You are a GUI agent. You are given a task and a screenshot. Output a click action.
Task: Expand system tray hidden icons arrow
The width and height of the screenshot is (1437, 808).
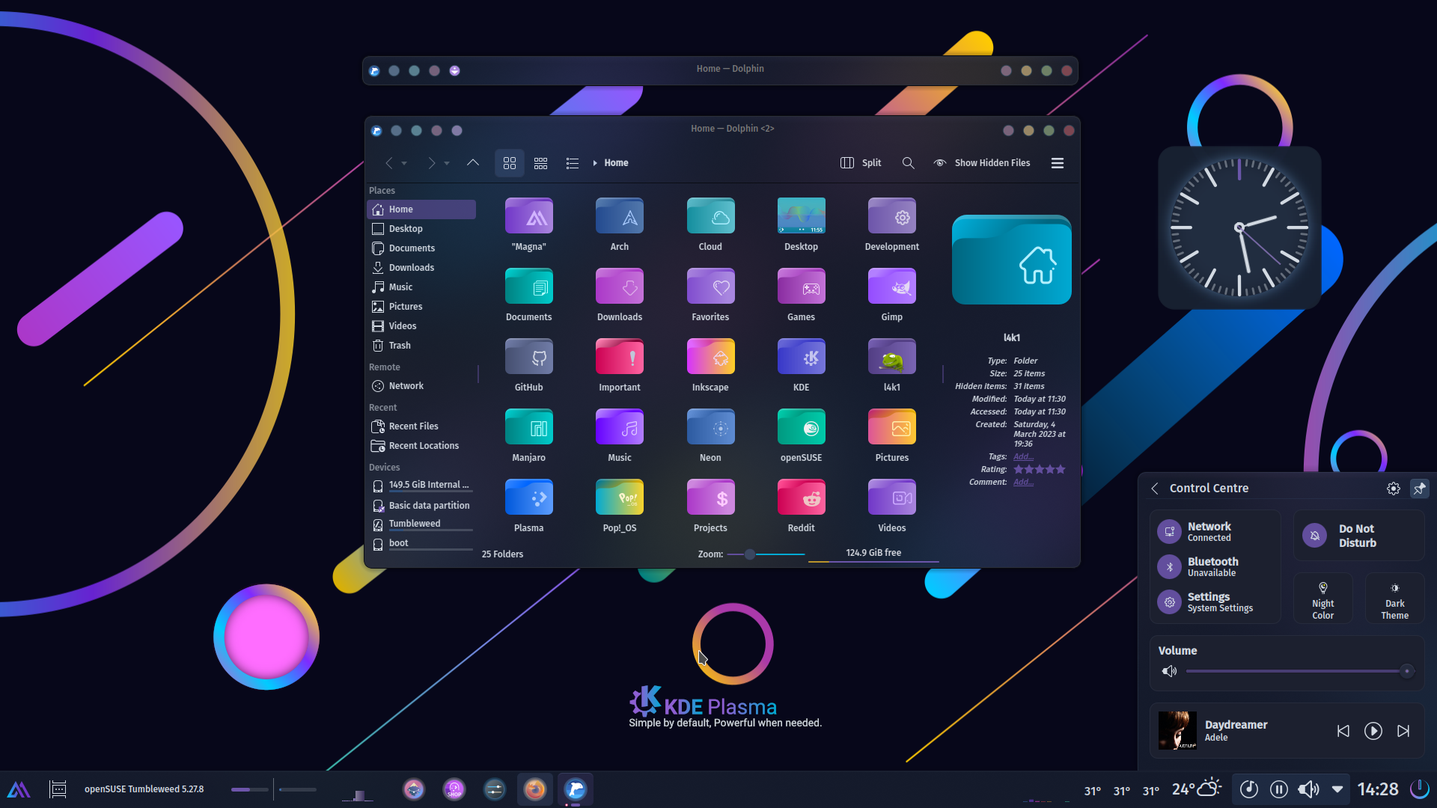(1337, 789)
